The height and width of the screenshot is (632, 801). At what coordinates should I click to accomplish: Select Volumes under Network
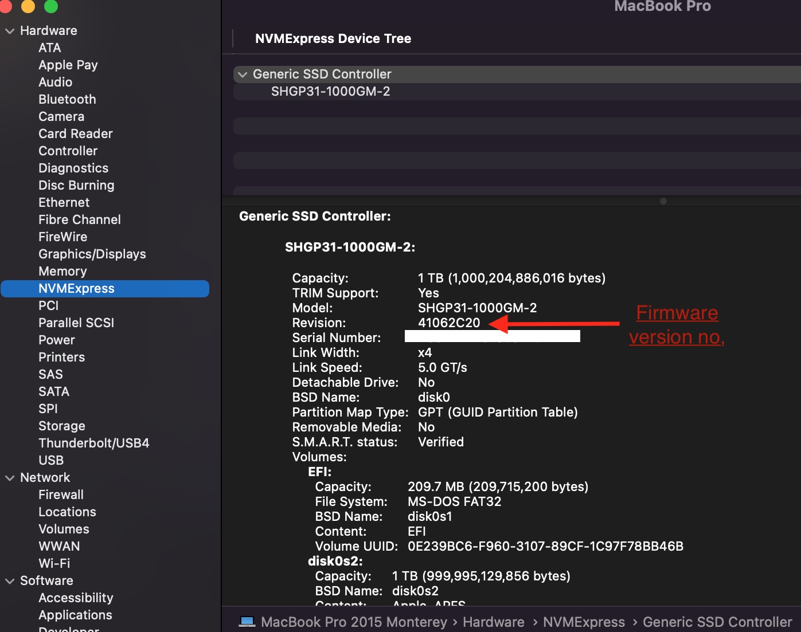pyautogui.click(x=64, y=529)
